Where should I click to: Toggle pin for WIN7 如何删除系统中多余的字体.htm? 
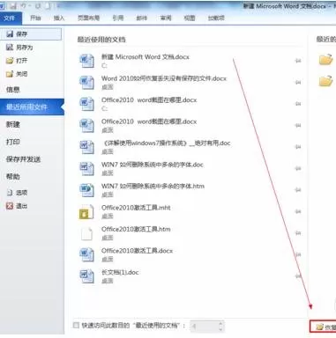coord(298,190)
